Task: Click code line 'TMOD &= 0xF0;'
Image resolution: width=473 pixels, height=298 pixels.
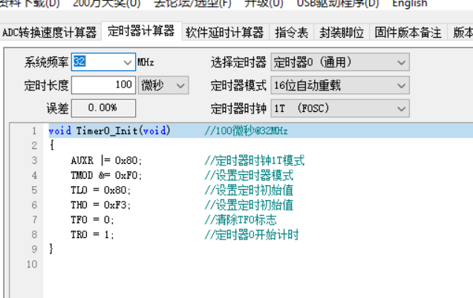Action: 106,175
